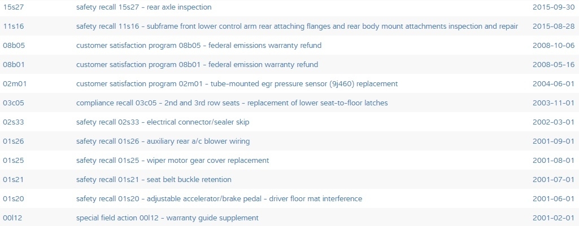The height and width of the screenshot is (226, 579).
Task: Open recall code 15s27 link
Action: pyautogui.click(x=12, y=7)
